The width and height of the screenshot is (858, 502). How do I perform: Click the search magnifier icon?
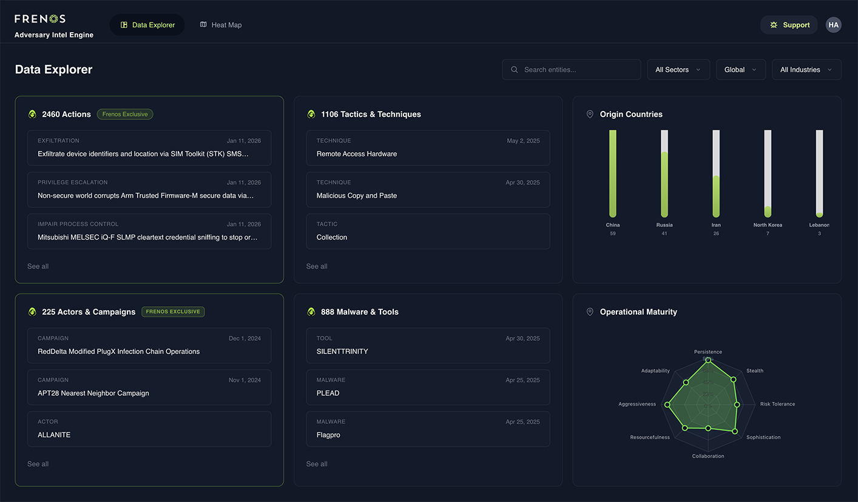[514, 69]
